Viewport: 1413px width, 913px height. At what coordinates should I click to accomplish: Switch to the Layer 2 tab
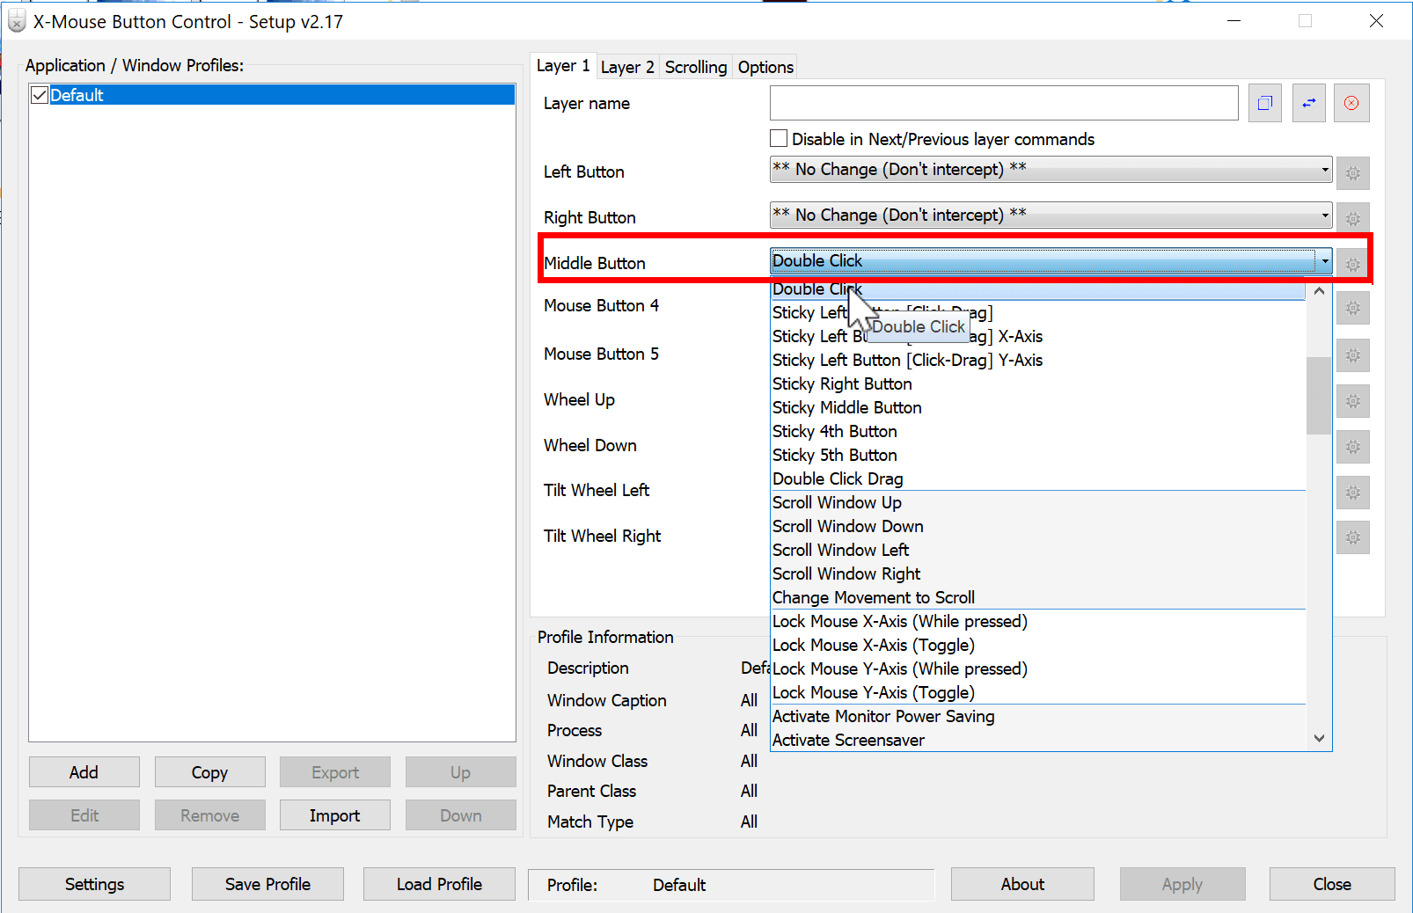(x=627, y=66)
